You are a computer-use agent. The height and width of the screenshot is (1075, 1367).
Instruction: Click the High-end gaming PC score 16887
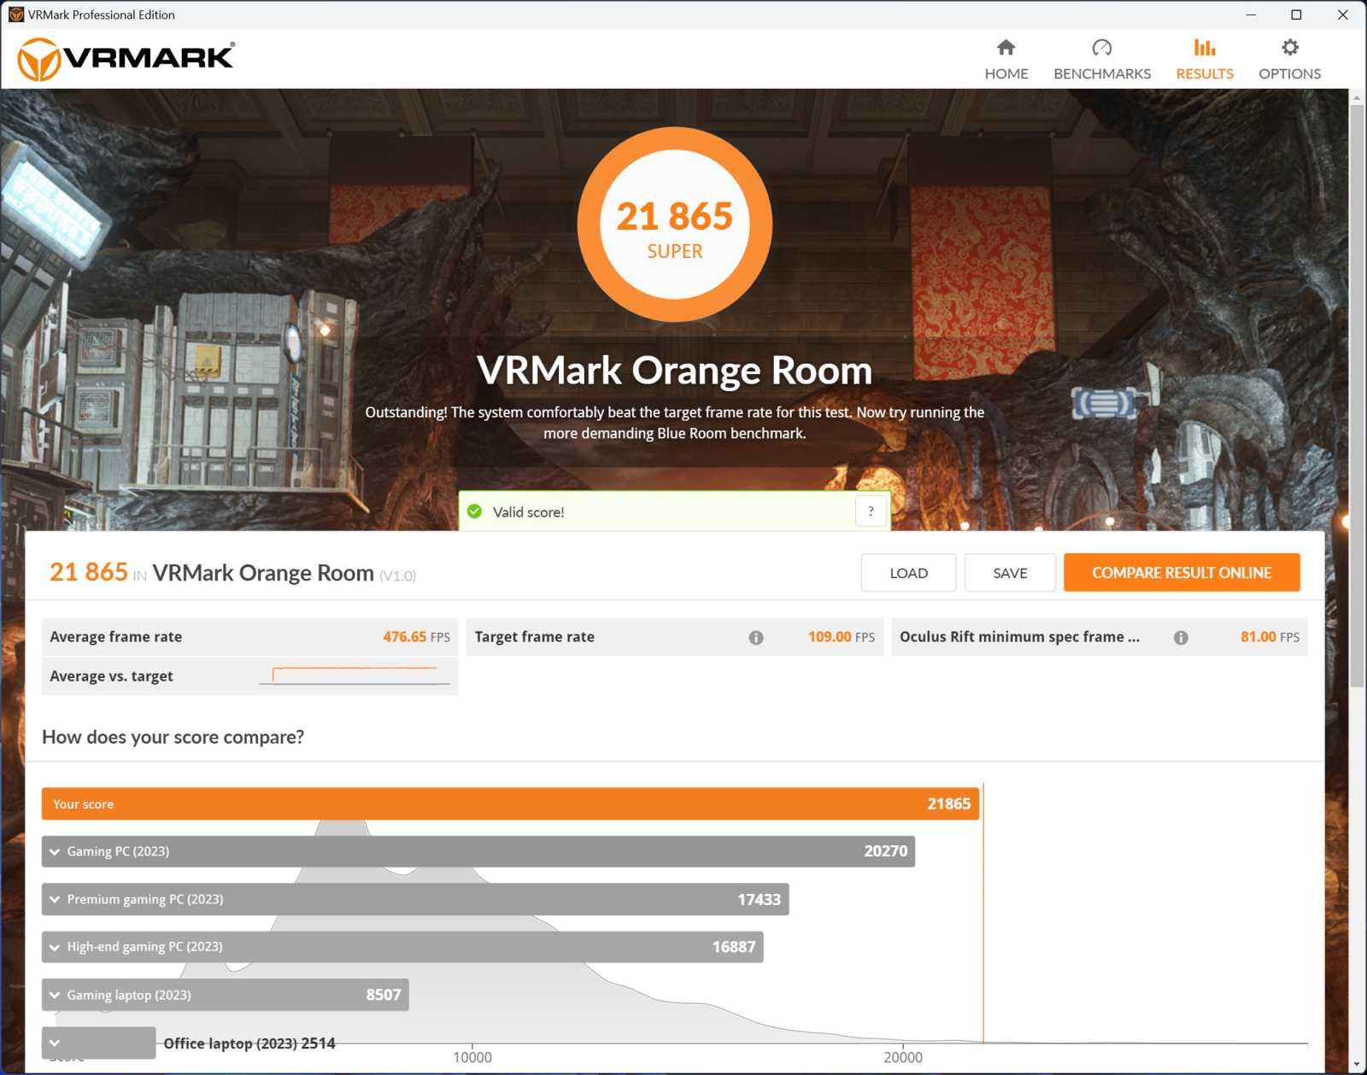pyautogui.click(x=733, y=947)
